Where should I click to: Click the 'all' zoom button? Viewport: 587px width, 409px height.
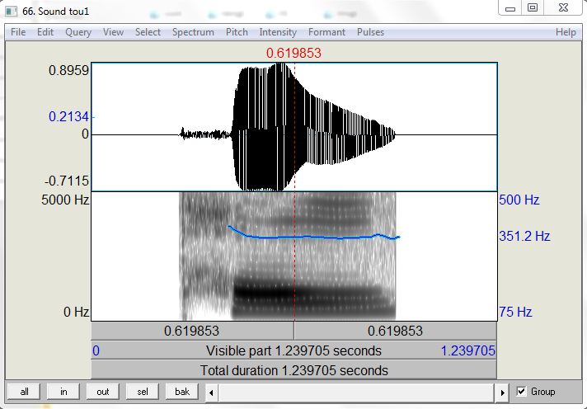[x=25, y=392]
